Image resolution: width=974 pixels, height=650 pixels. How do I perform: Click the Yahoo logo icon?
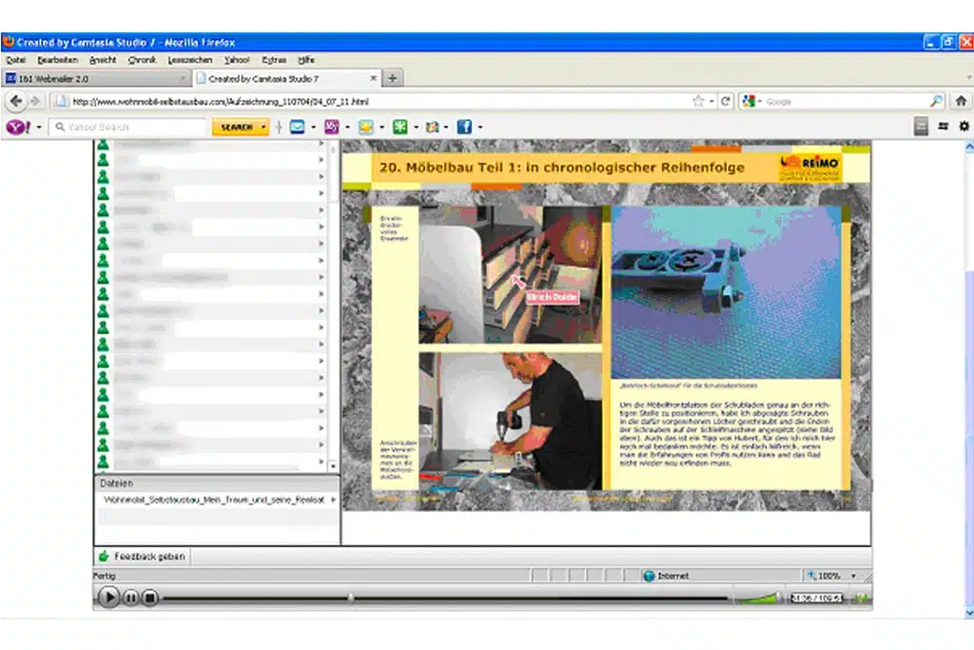point(15,127)
